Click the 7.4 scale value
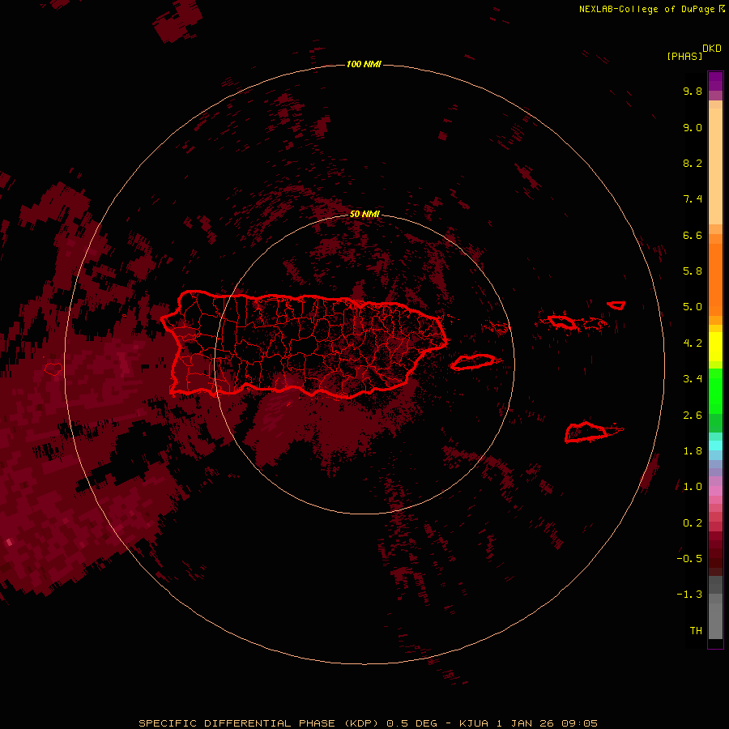Viewport: 729px width, 729px height. coord(693,199)
